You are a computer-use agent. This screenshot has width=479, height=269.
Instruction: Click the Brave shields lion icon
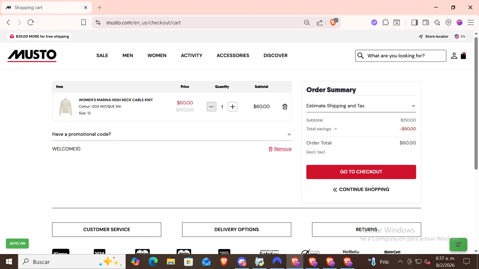pos(333,22)
